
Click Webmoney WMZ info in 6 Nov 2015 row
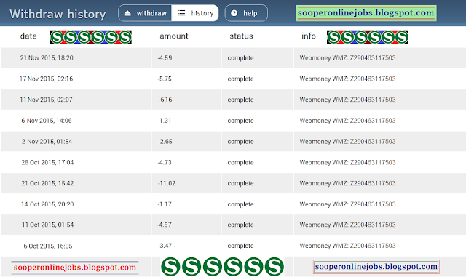point(347,121)
